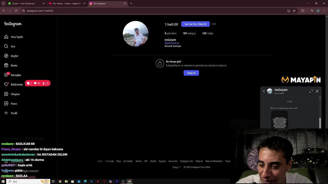Open Bildirimler heart icon
The height and width of the screenshot is (184, 328).
(x=6, y=84)
